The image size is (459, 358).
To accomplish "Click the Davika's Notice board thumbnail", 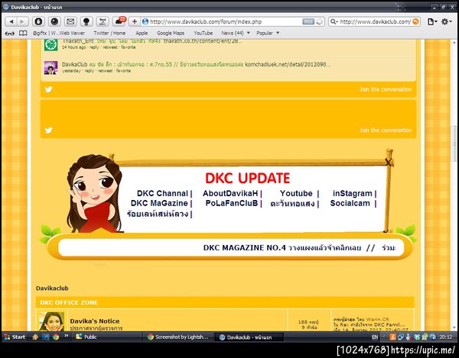I will tap(52, 321).
